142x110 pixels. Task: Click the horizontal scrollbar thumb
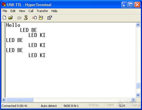coord(20,100)
